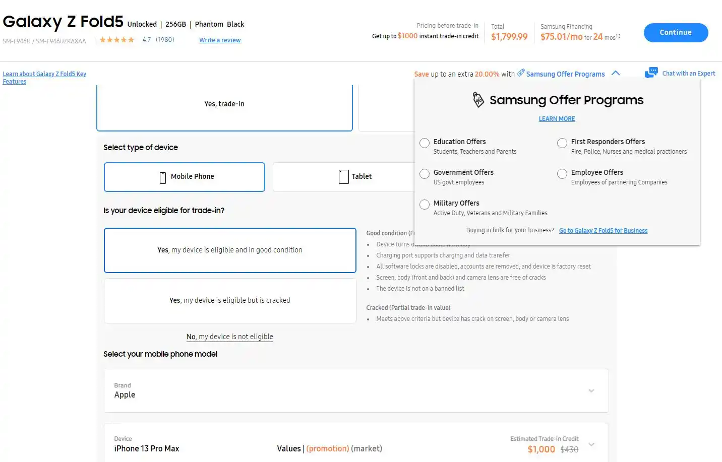The image size is (722, 462).
Task: Select the Government Offers radio button
Action: coord(425,174)
